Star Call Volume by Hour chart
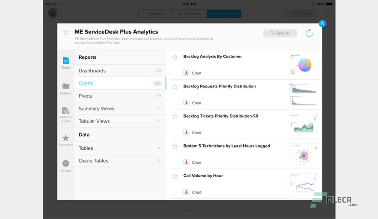Viewport: 378px width, 219px height. (175, 176)
